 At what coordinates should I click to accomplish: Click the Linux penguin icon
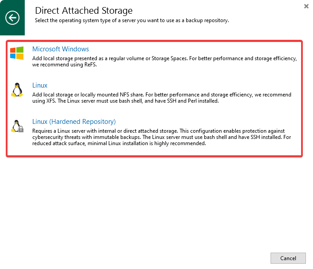pyautogui.click(x=17, y=90)
